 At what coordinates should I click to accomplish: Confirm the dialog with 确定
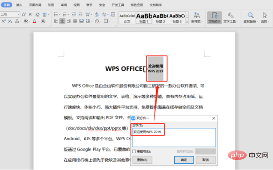click(x=184, y=160)
